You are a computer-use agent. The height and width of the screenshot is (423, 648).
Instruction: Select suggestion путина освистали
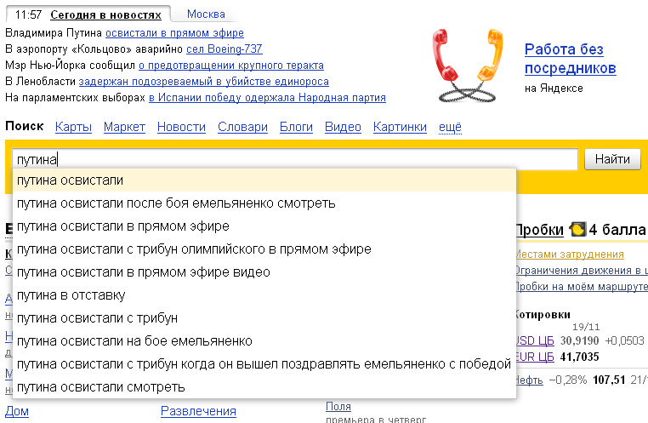(x=264, y=180)
